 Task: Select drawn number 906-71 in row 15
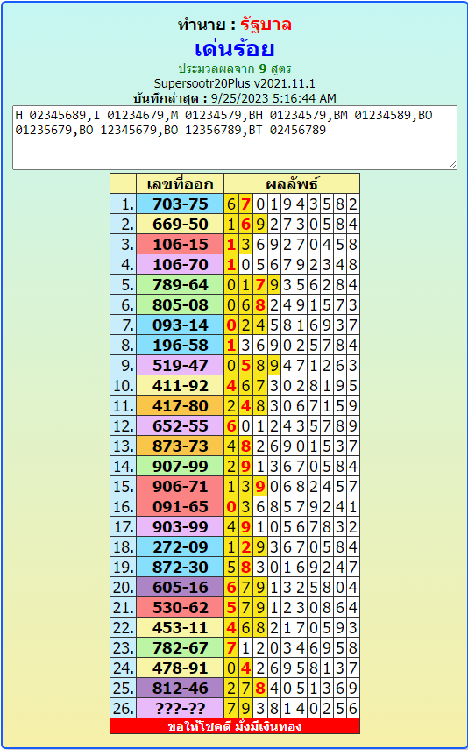click(x=181, y=487)
